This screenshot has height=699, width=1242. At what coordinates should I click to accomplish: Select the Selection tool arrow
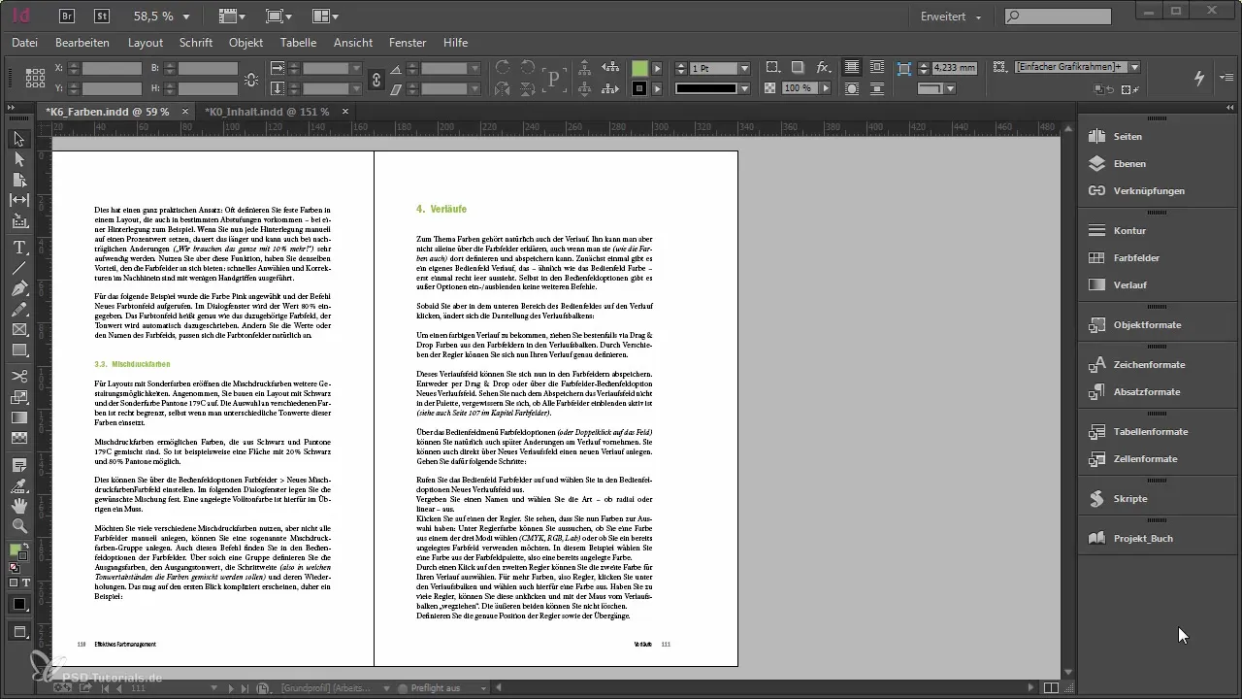click(x=19, y=139)
